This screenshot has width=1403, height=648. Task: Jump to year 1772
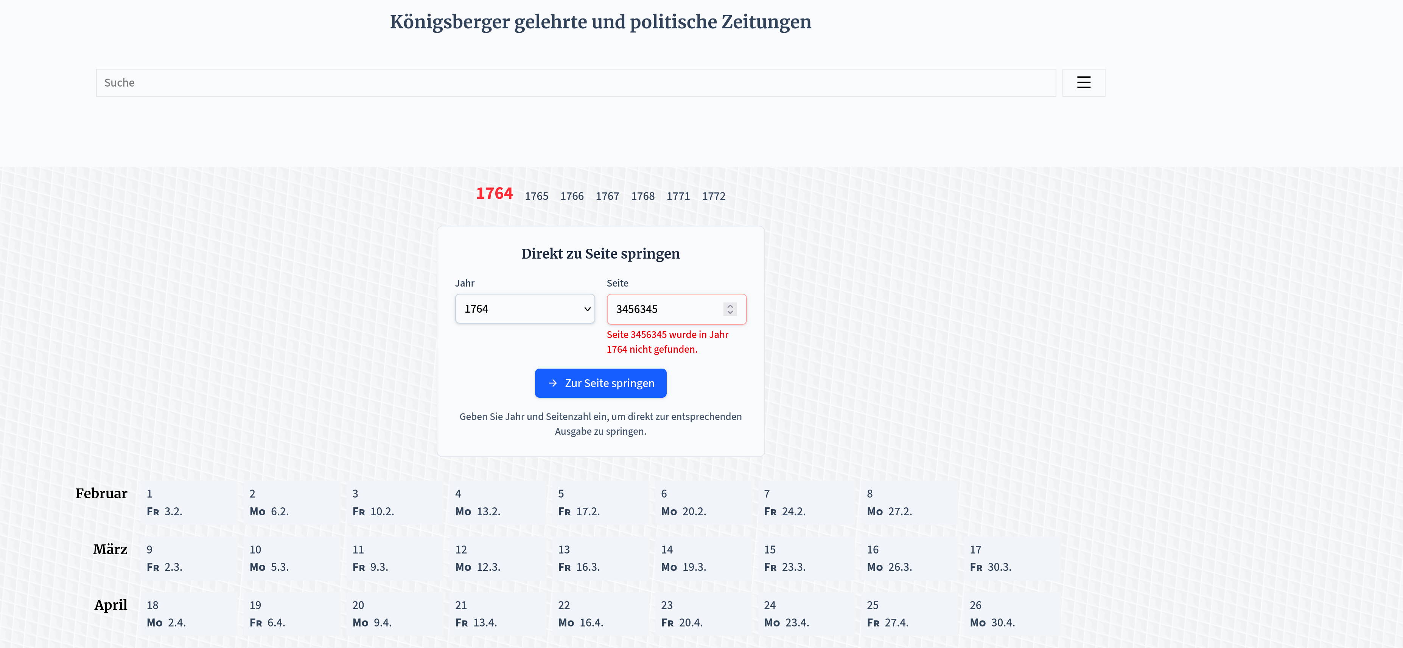(713, 197)
